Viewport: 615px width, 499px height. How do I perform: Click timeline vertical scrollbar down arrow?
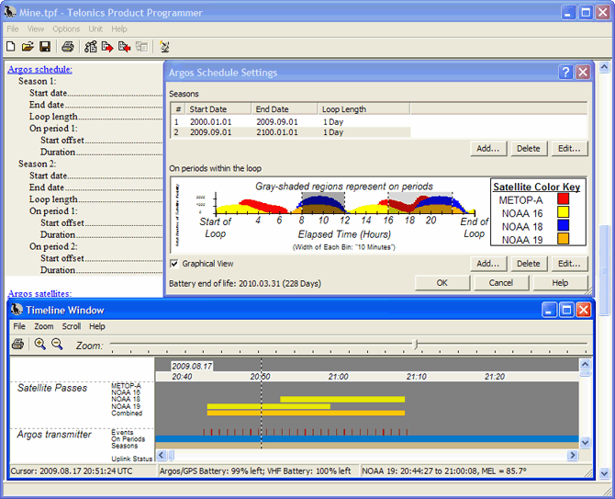pyautogui.click(x=585, y=442)
